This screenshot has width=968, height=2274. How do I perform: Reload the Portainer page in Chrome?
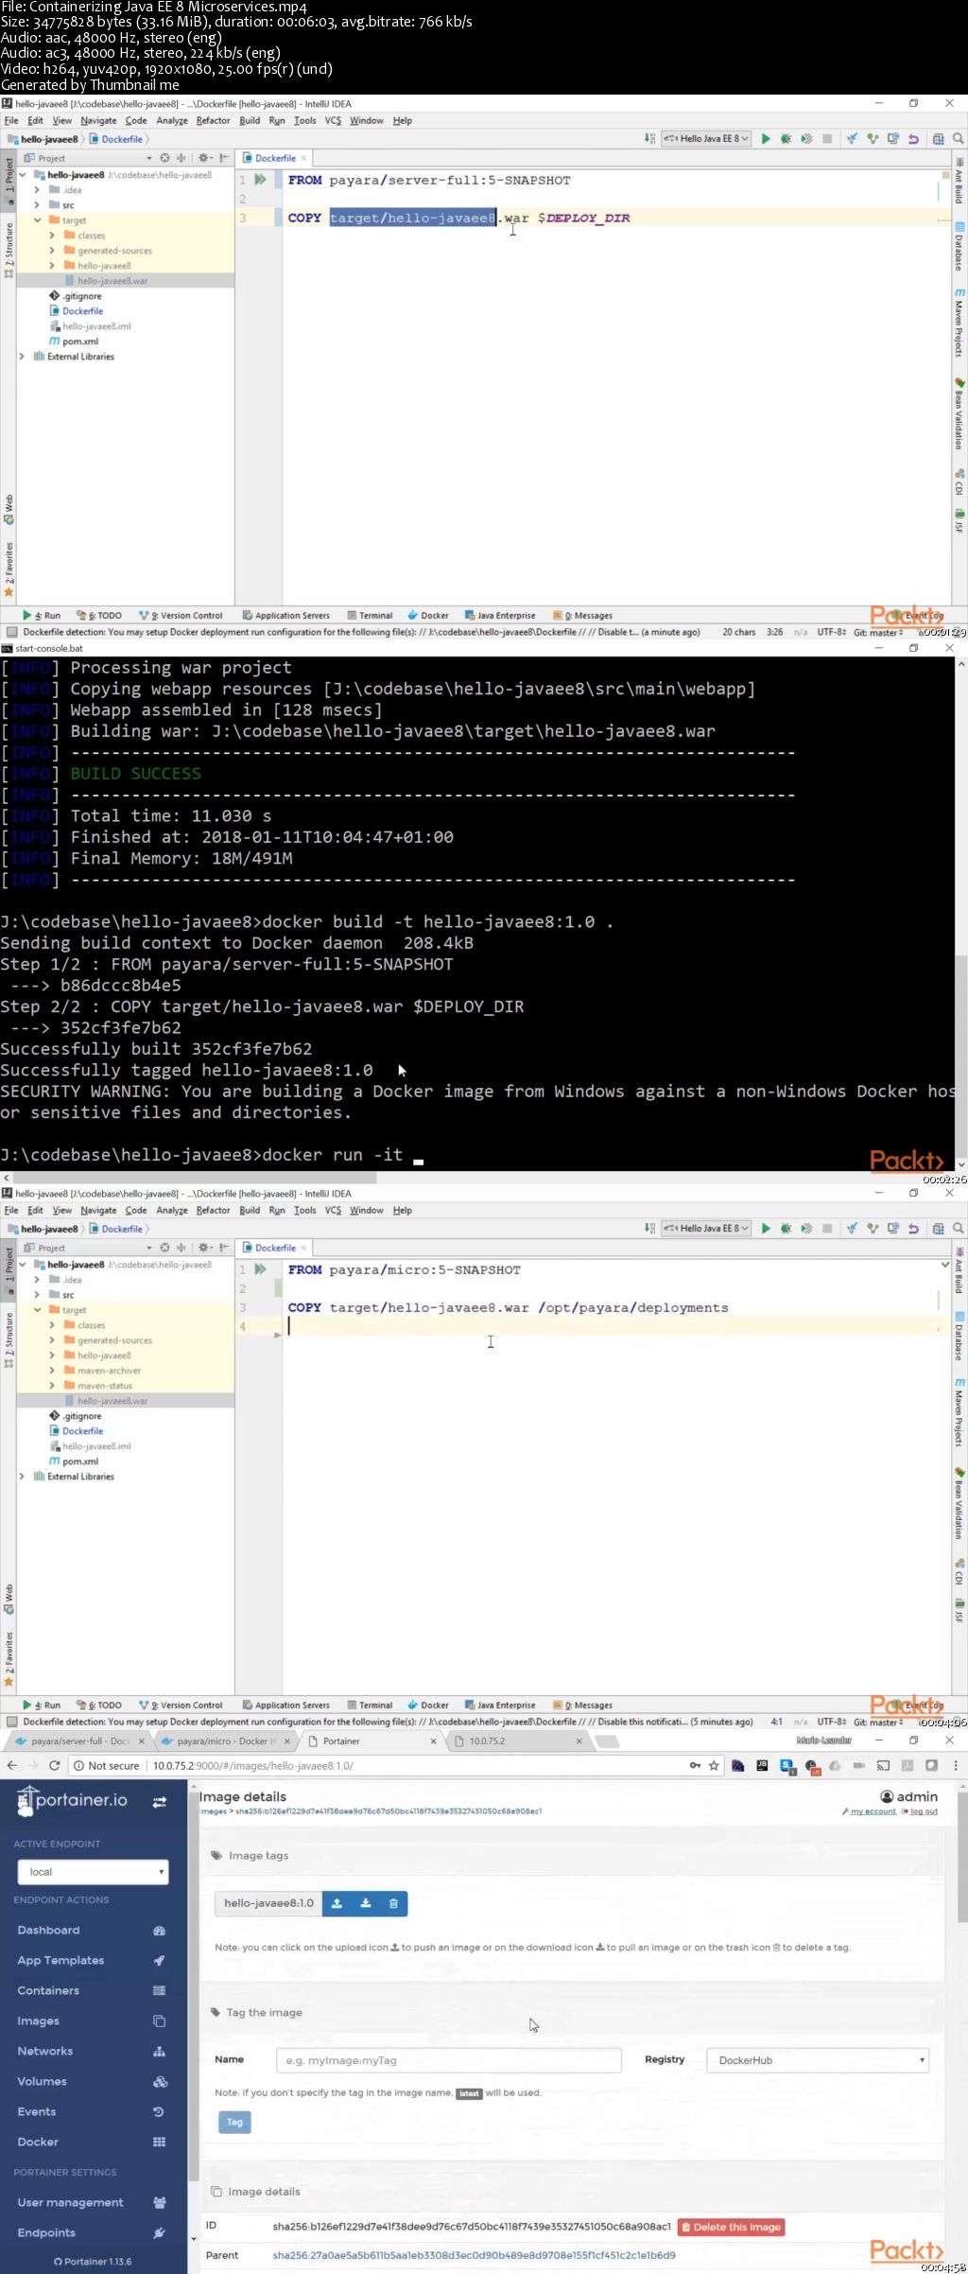click(55, 1765)
